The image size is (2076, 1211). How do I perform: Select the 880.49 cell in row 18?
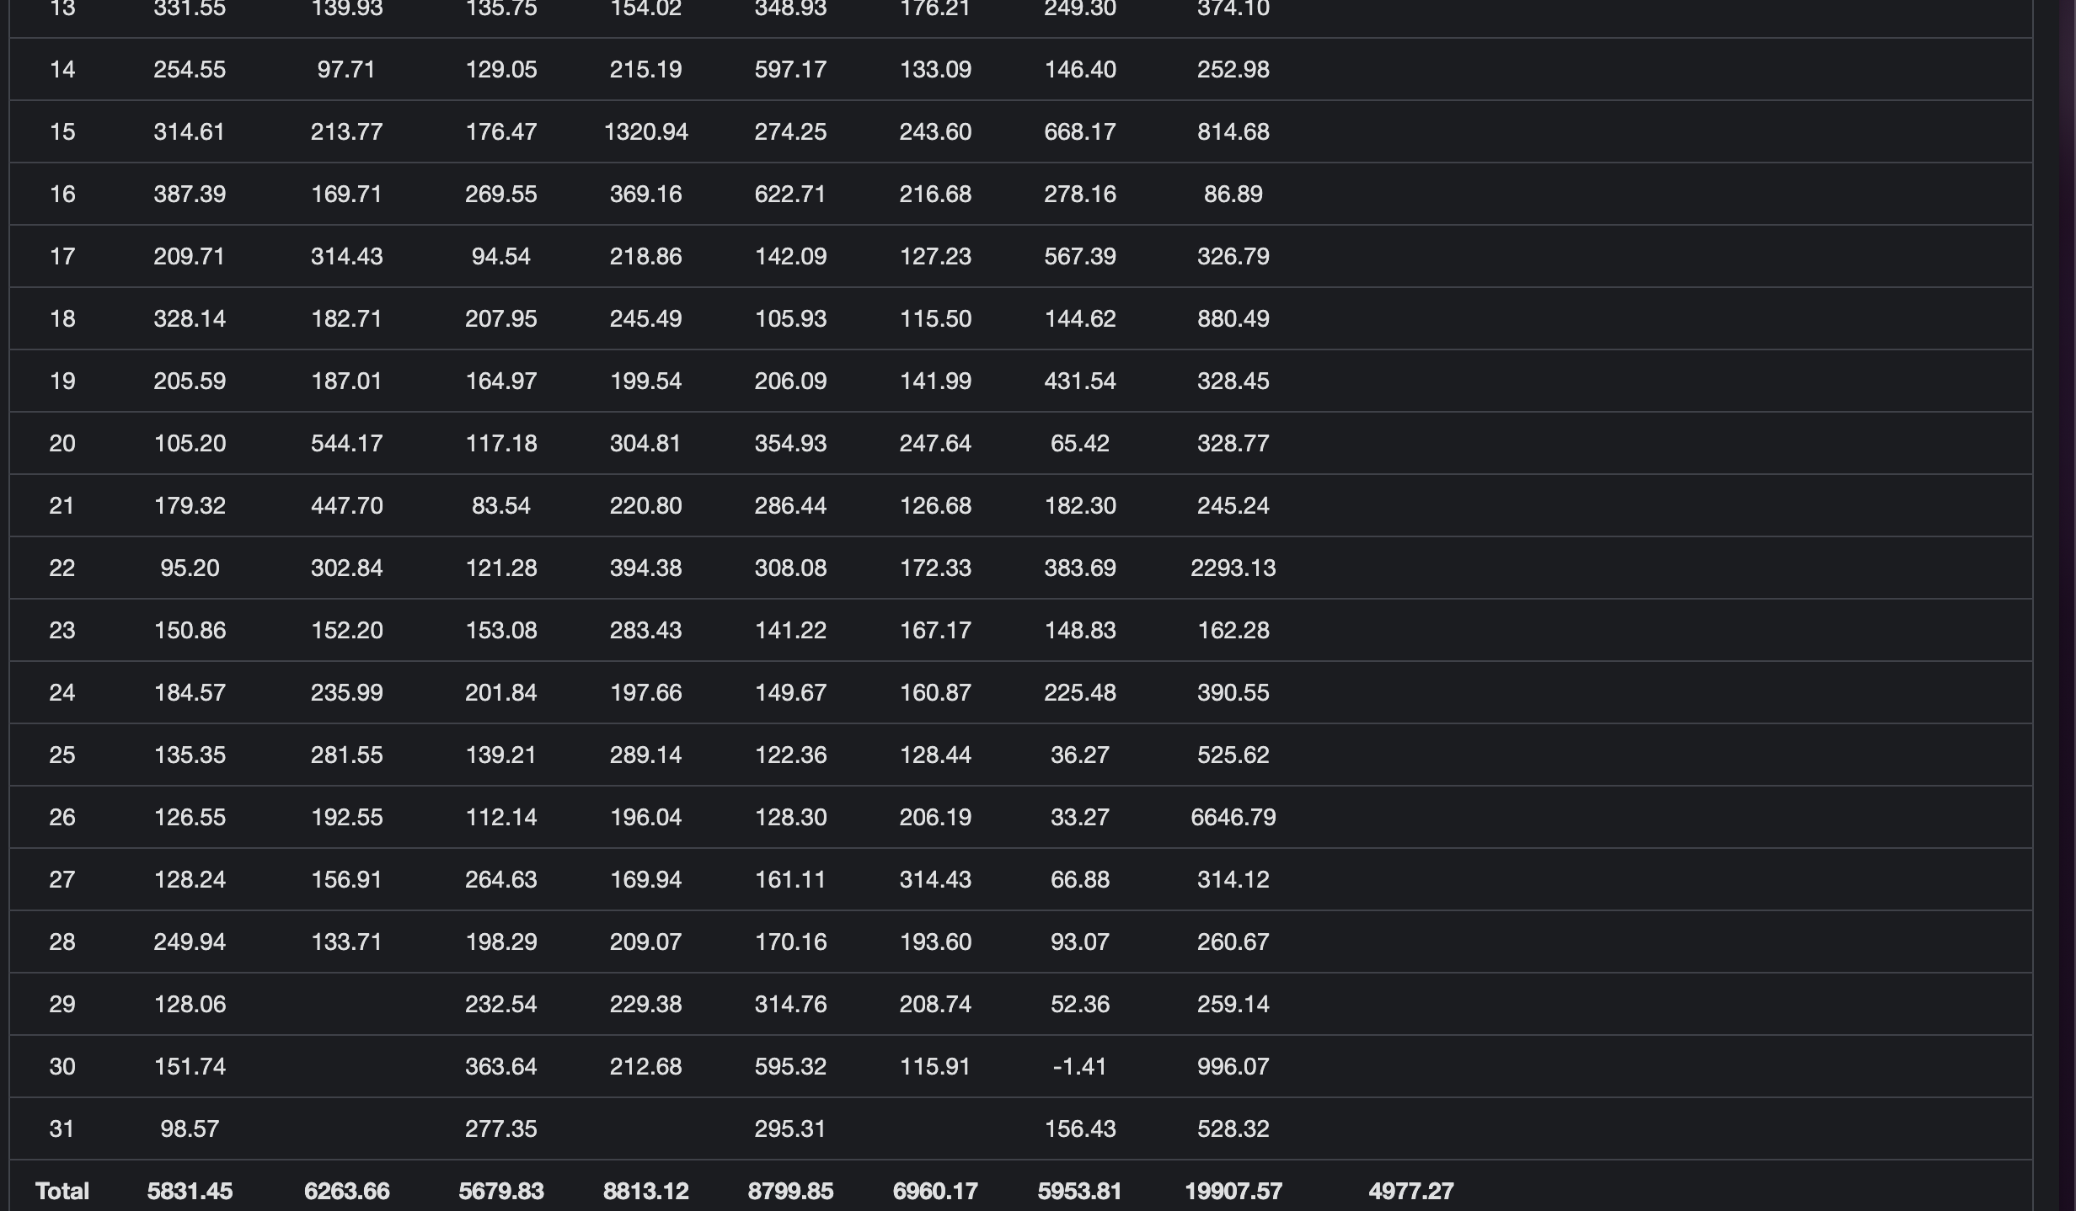[1233, 319]
